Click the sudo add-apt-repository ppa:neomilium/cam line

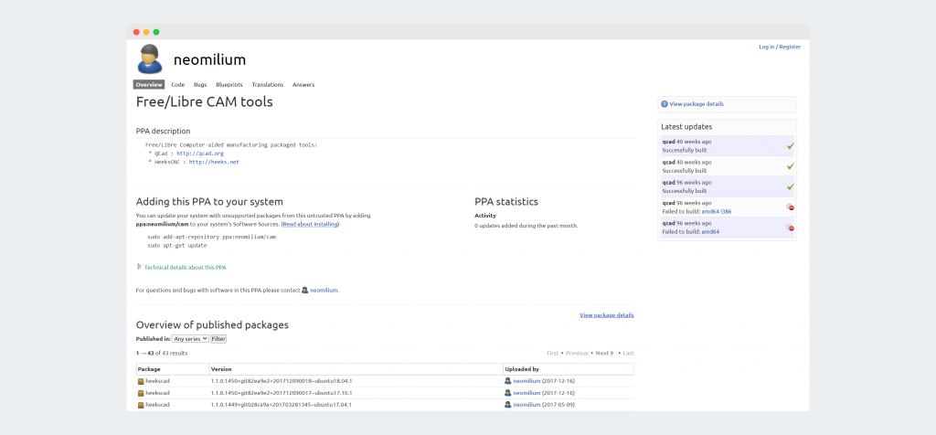click(x=211, y=237)
